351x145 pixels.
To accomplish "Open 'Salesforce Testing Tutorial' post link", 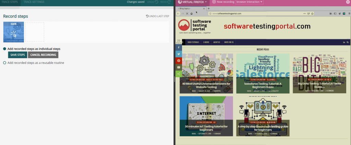I will point(263,85).
